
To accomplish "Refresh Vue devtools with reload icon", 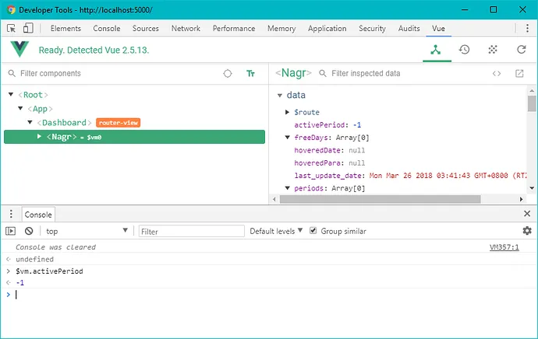I will [x=521, y=50].
